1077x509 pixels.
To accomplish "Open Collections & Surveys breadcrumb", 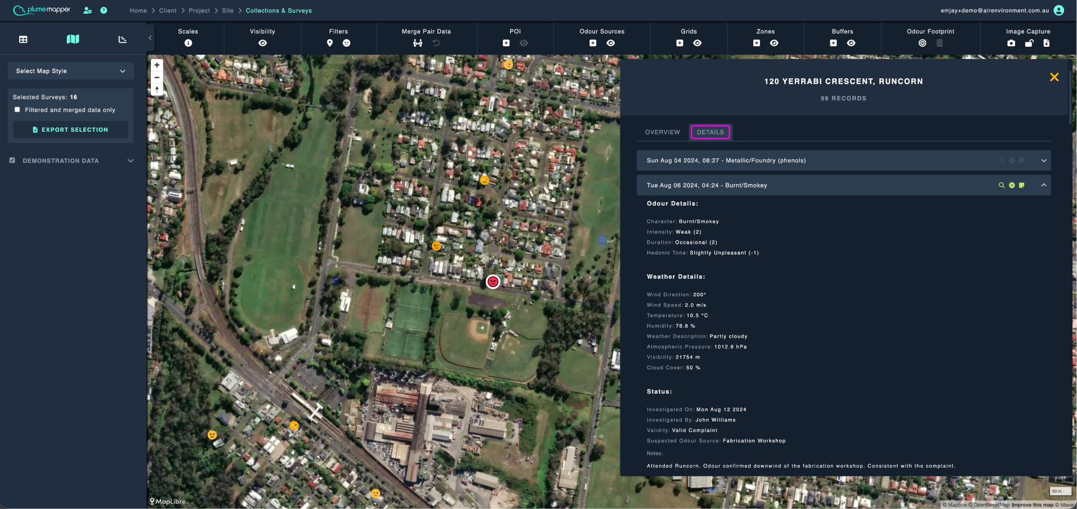I will 279,11.
